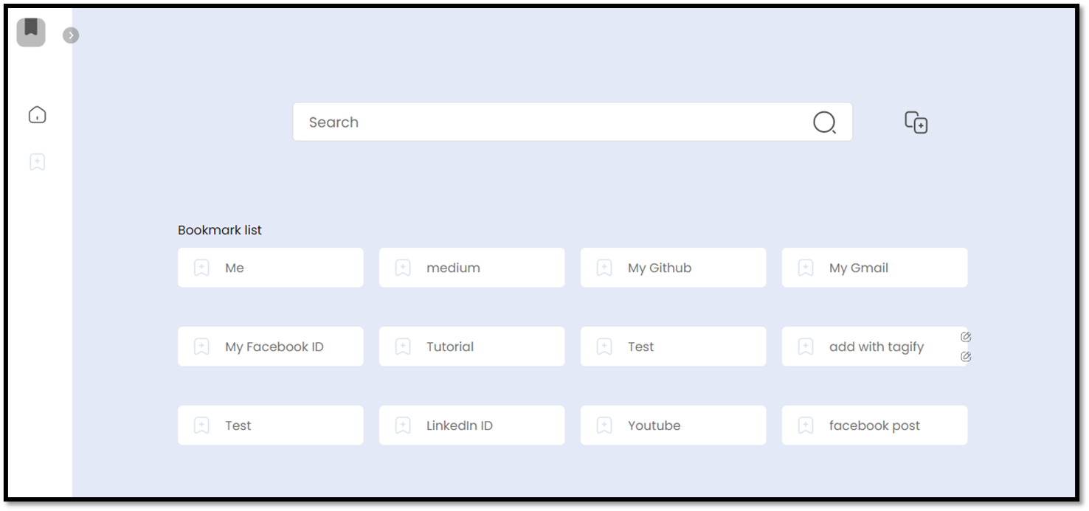Open the add with tagify bookmark
This screenshot has width=1089, height=511.
coord(875,347)
